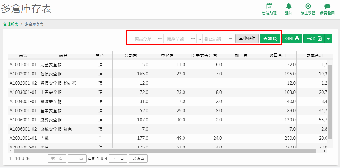Screen dimensions: 340x168
Task: Click the horizontal scrollbar right arrow
Action: click(325, 151)
